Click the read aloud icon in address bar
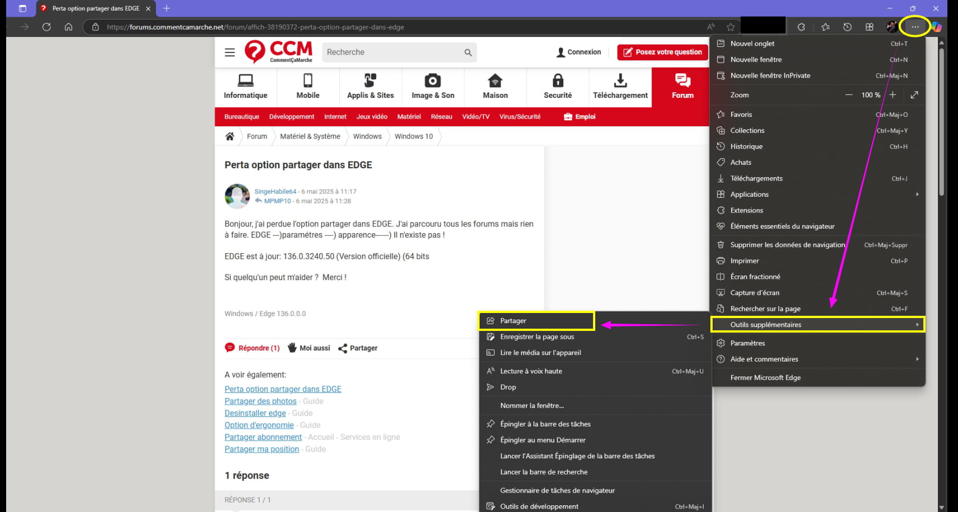Image resolution: width=958 pixels, height=512 pixels. [x=711, y=27]
